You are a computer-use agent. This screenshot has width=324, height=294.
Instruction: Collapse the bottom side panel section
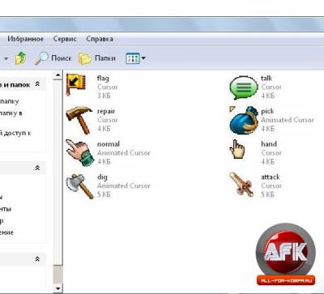[x=37, y=259]
